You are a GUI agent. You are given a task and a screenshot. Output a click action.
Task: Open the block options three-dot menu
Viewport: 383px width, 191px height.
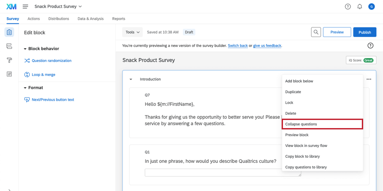click(369, 79)
